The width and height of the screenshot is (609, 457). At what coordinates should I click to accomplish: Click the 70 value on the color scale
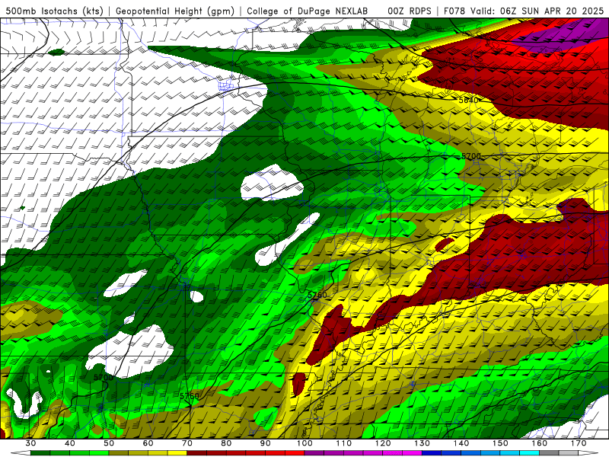tap(187, 443)
